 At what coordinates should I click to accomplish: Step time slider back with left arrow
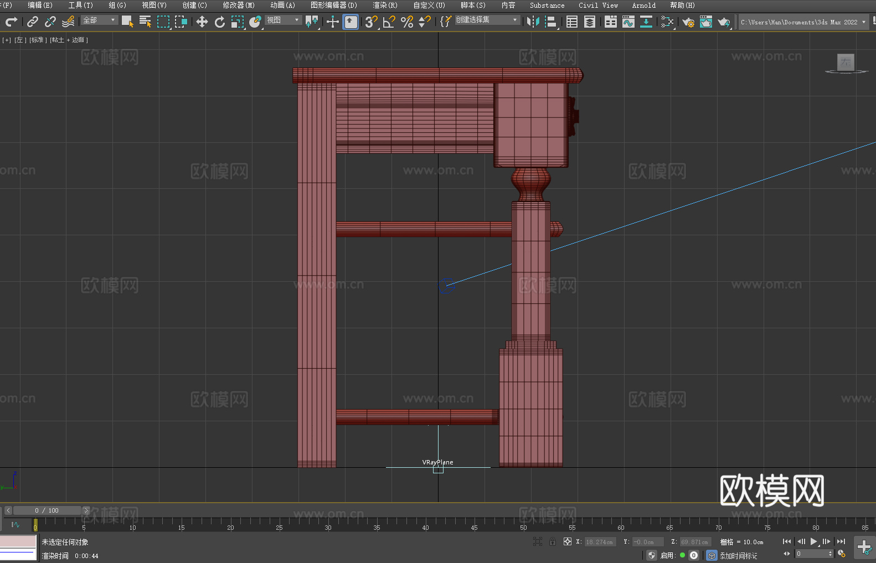[8, 510]
